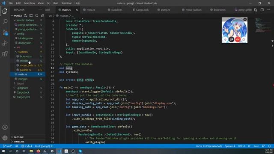Open the Accounts menu icon

[x=5, y=127]
